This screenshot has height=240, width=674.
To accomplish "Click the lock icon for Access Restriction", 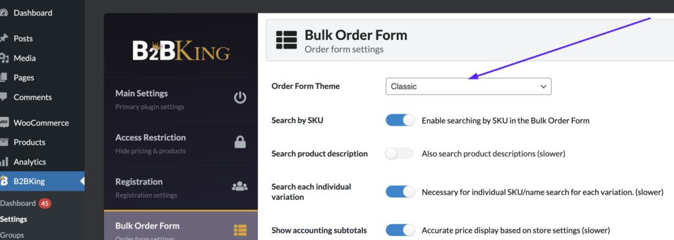I will (x=240, y=142).
